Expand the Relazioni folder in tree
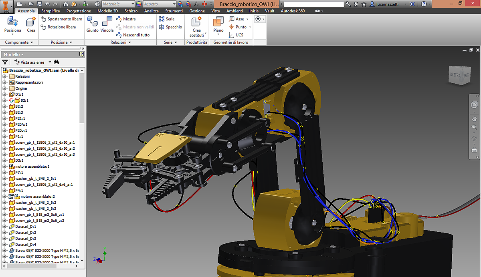 (4, 76)
